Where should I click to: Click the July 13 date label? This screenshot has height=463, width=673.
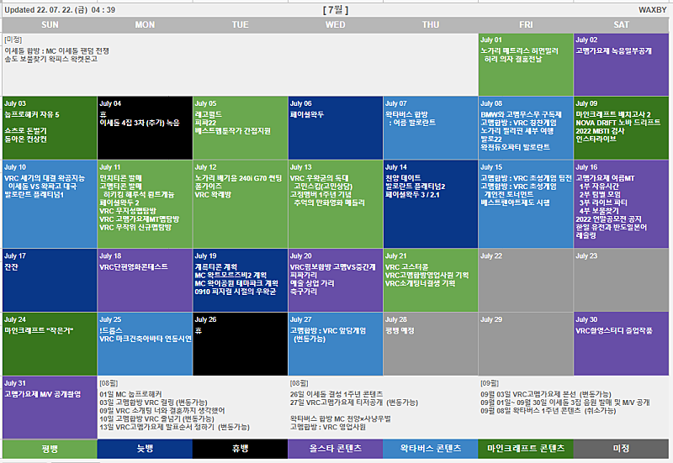(x=301, y=167)
